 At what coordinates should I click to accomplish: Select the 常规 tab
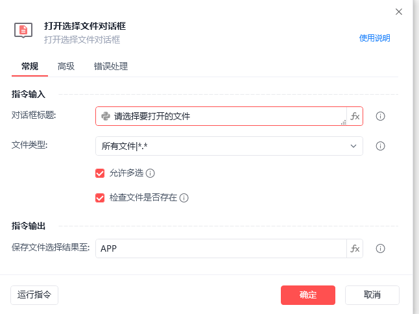pos(30,66)
